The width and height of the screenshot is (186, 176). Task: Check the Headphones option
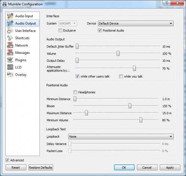point(75,92)
